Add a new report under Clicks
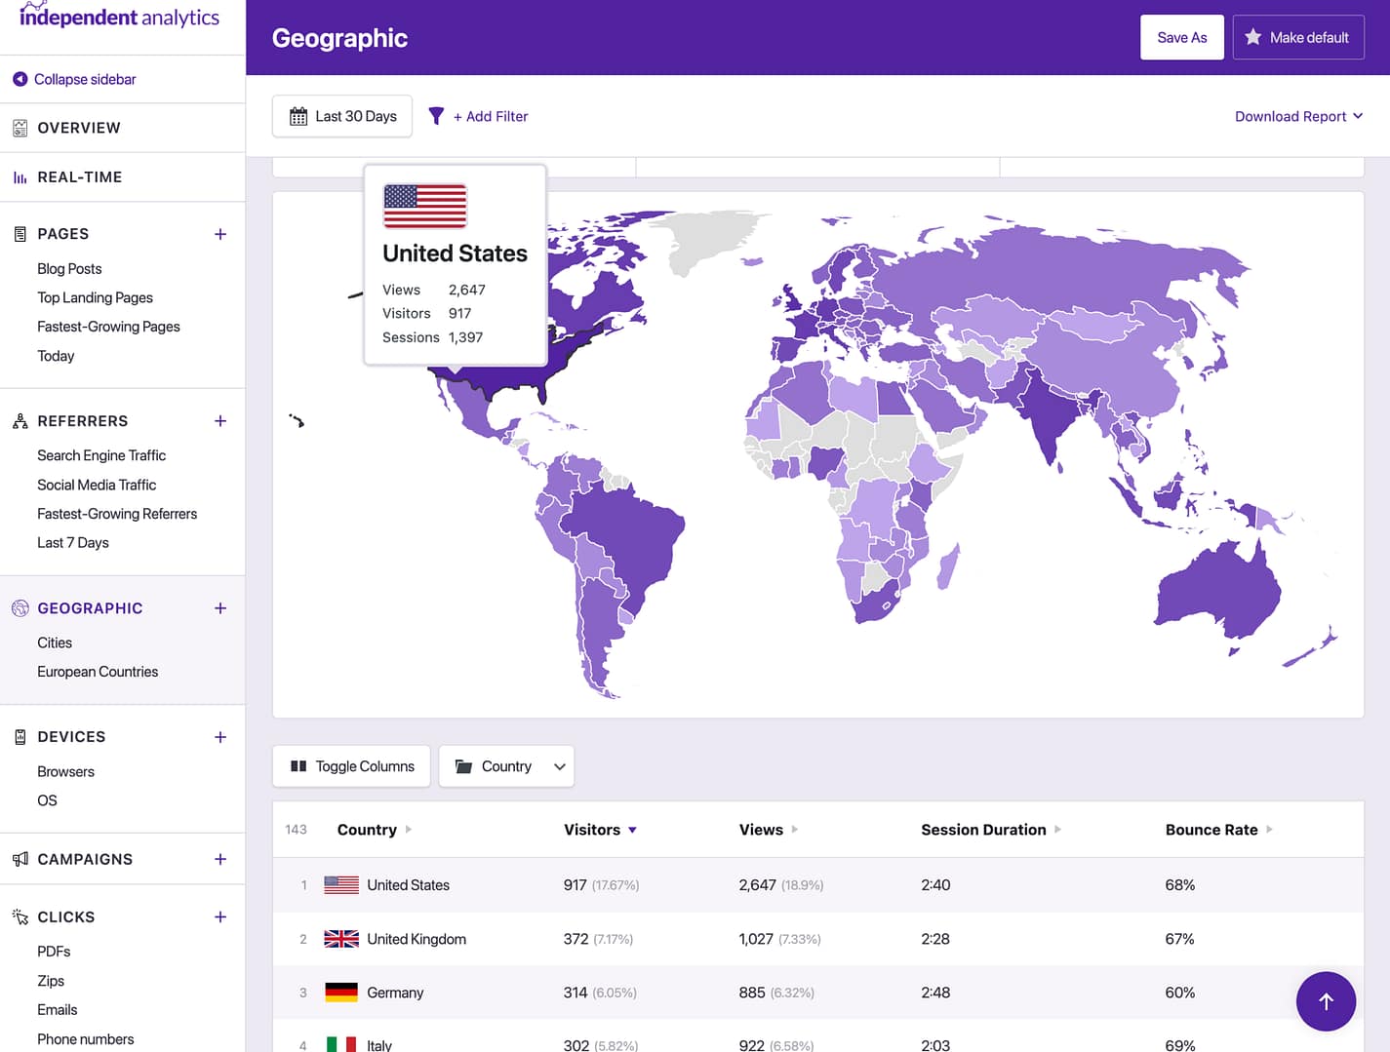Screen dimensions: 1390x1052 220,917
